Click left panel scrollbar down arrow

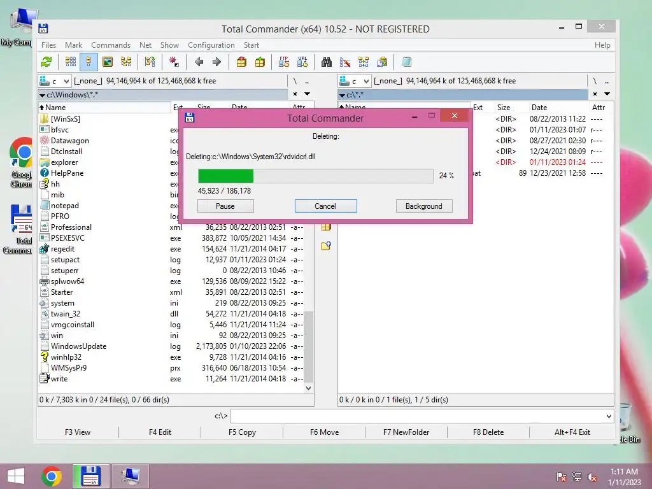tap(308, 388)
